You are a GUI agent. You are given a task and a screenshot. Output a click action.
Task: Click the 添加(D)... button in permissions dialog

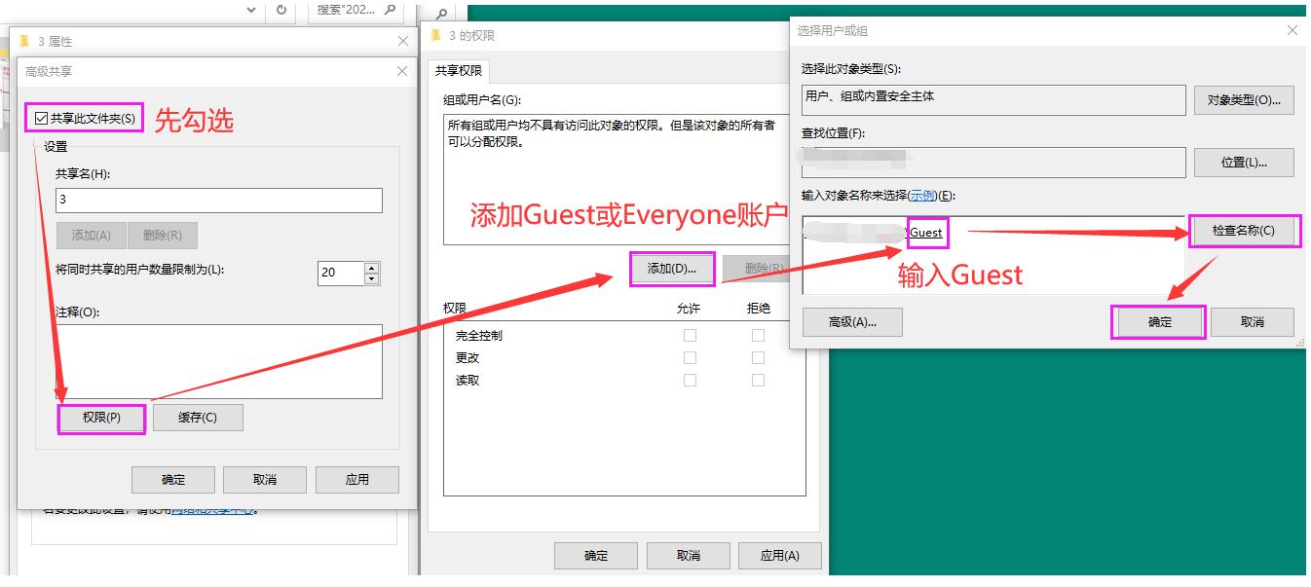pos(672,270)
